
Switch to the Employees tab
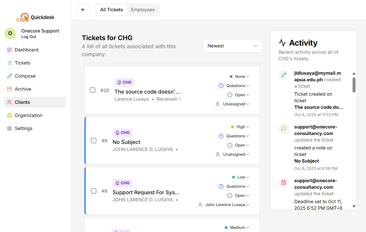coord(143,10)
